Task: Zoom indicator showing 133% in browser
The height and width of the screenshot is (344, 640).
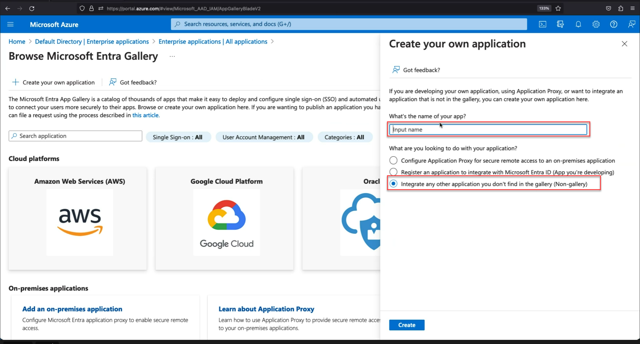Action: pyautogui.click(x=544, y=8)
